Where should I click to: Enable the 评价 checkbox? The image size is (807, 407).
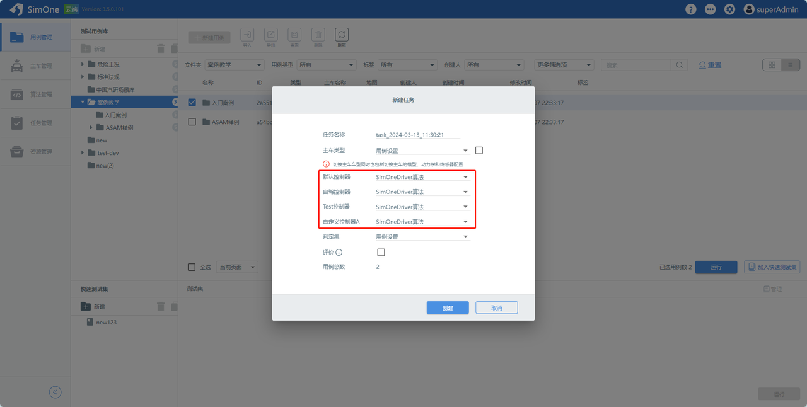click(381, 253)
